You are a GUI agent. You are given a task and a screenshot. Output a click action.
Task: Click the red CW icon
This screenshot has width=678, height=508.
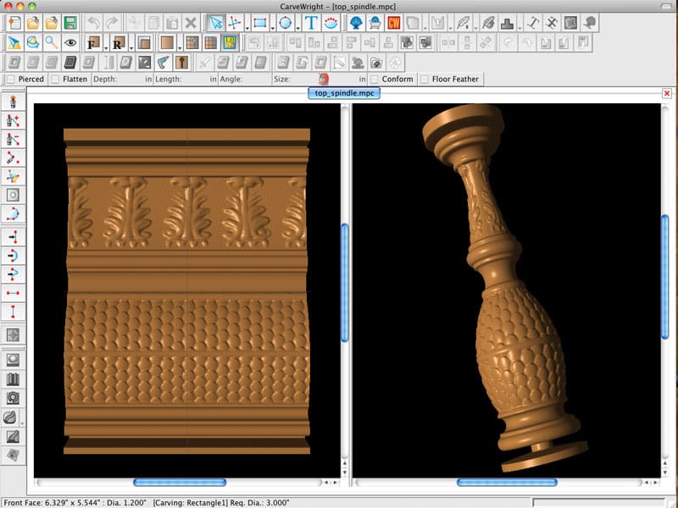pyautogui.click(x=394, y=23)
